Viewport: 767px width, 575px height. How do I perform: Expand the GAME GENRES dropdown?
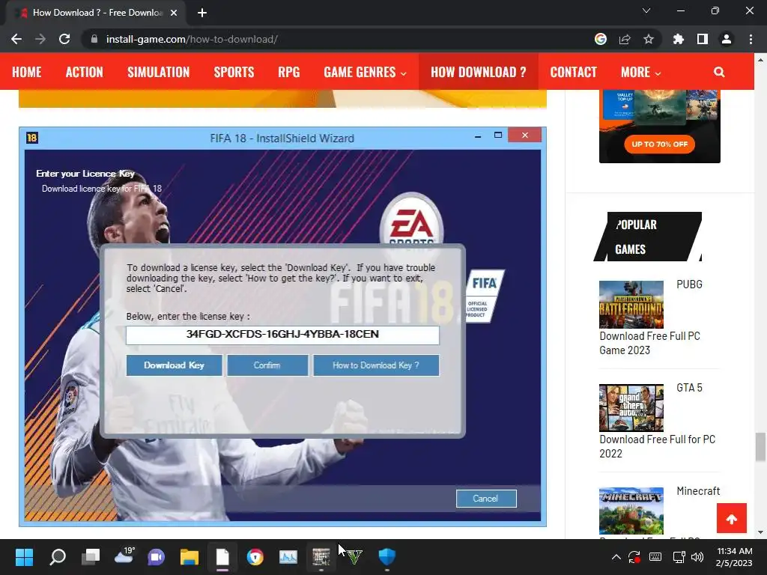click(365, 72)
